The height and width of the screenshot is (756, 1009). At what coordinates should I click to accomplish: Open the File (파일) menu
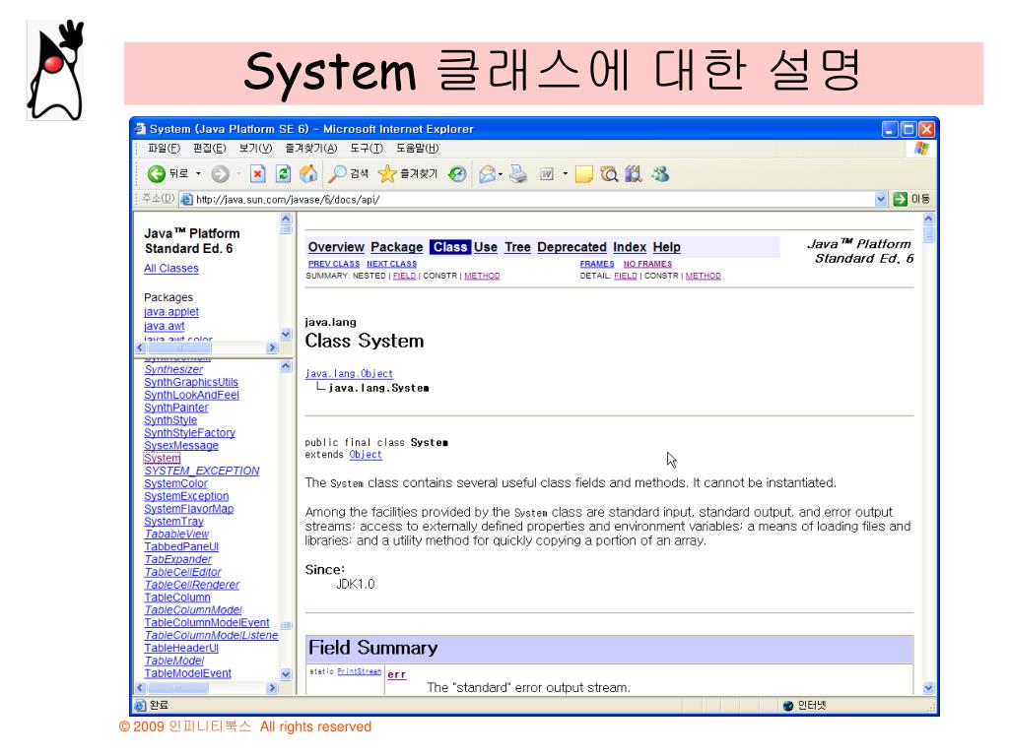tap(165, 149)
